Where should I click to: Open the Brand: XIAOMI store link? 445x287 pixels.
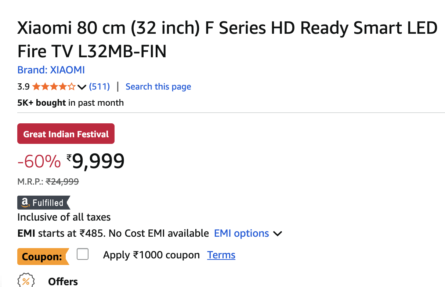pyautogui.click(x=51, y=70)
